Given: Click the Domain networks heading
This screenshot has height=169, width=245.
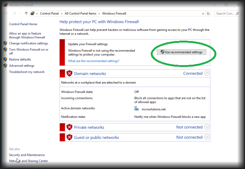Looking at the screenshot, I should click(90, 73).
